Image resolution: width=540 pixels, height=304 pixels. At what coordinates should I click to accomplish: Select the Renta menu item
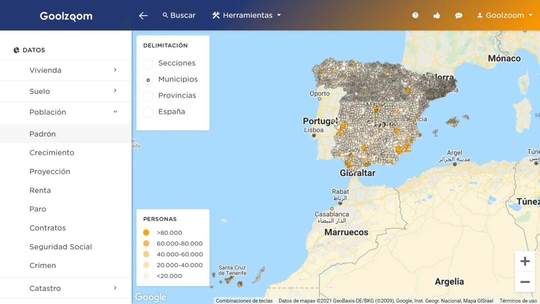(66, 190)
